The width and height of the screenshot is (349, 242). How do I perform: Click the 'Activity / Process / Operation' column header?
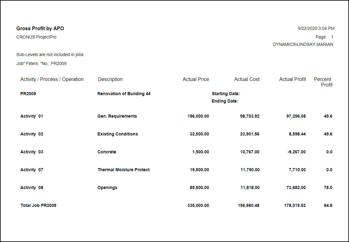pyautogui.click(x=52, y=79)
